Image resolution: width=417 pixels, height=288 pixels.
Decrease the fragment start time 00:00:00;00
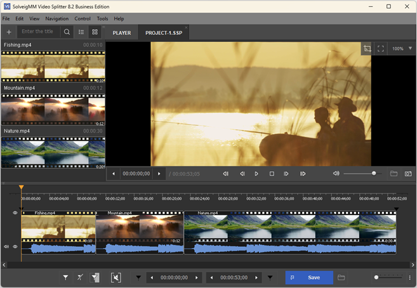(152, 278)
